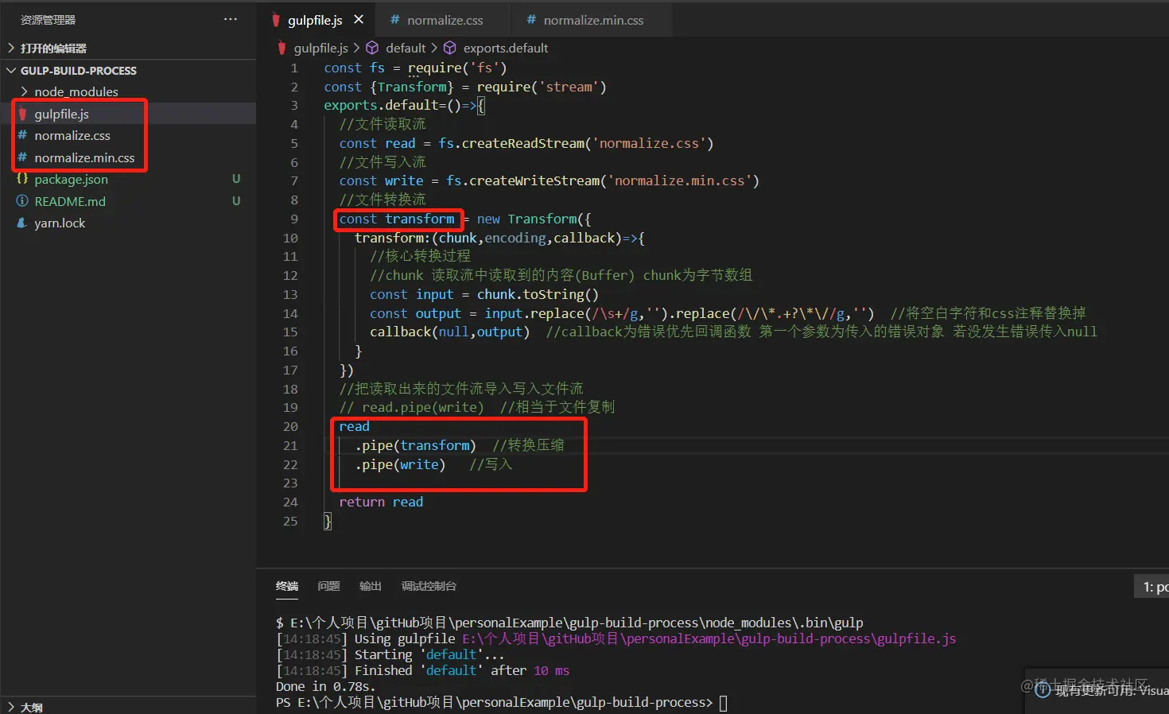1169x714 pixels.
Task: Click the terminal prompt input cursor
Action: (723, 703)
